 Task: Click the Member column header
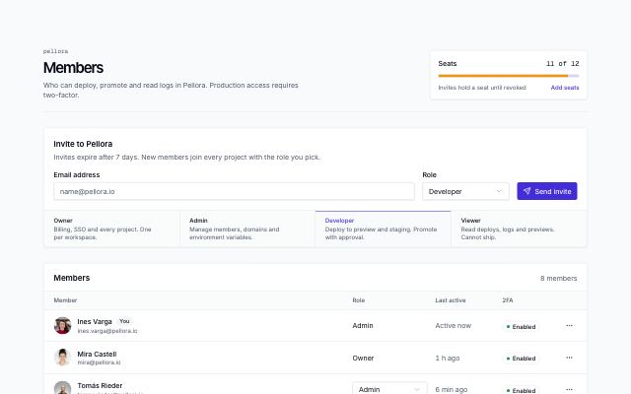[x=65, y=300]
